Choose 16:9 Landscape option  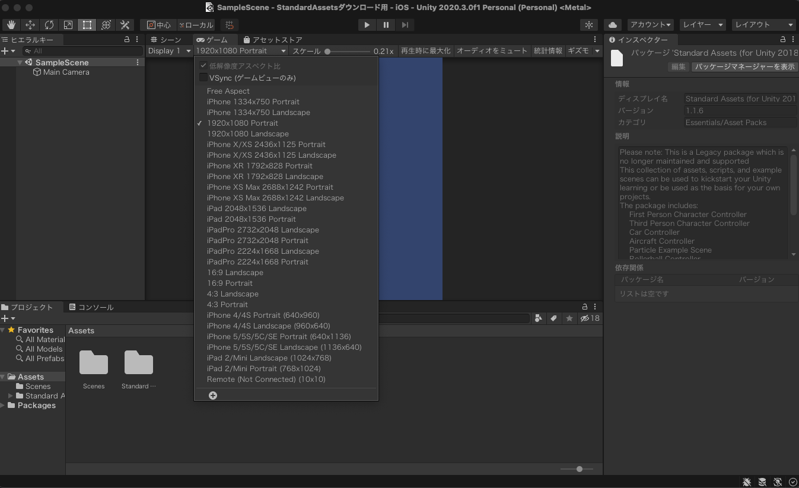coord(235,272)
